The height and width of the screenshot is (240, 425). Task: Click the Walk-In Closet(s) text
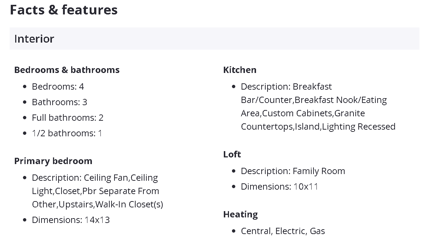click(x=129, y=204)
